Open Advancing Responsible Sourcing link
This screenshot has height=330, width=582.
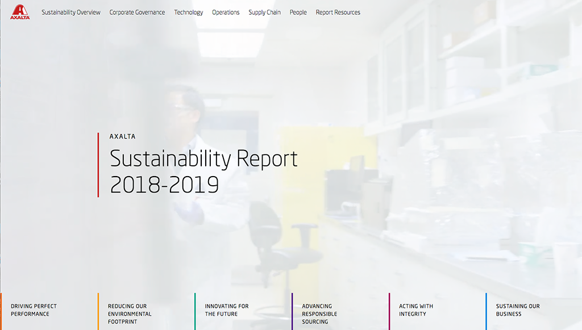click(319, 314)
